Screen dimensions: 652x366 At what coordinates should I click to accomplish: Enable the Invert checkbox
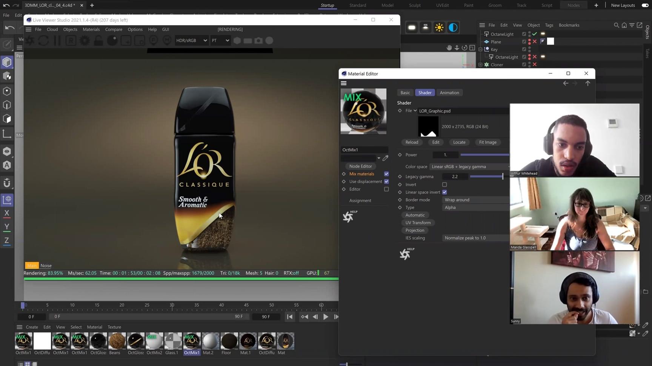click(444, 185)
